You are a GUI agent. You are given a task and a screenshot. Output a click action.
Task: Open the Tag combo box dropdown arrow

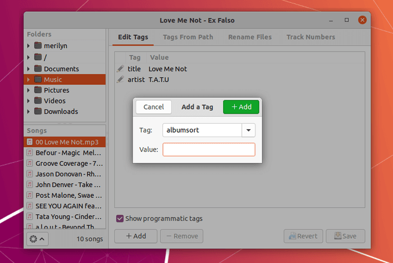(248, 130)
